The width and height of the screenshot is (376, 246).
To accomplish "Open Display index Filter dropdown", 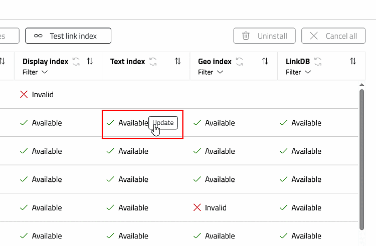I will click(35, 72).
